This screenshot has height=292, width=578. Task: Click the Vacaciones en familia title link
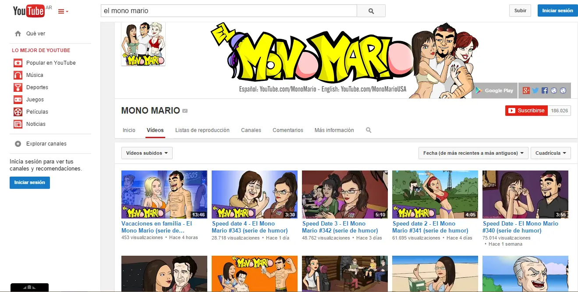(x=156, y=227)
